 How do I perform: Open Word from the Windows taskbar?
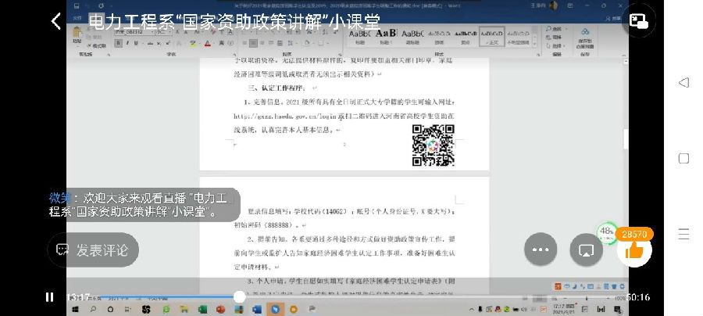[x=257, y=309]
